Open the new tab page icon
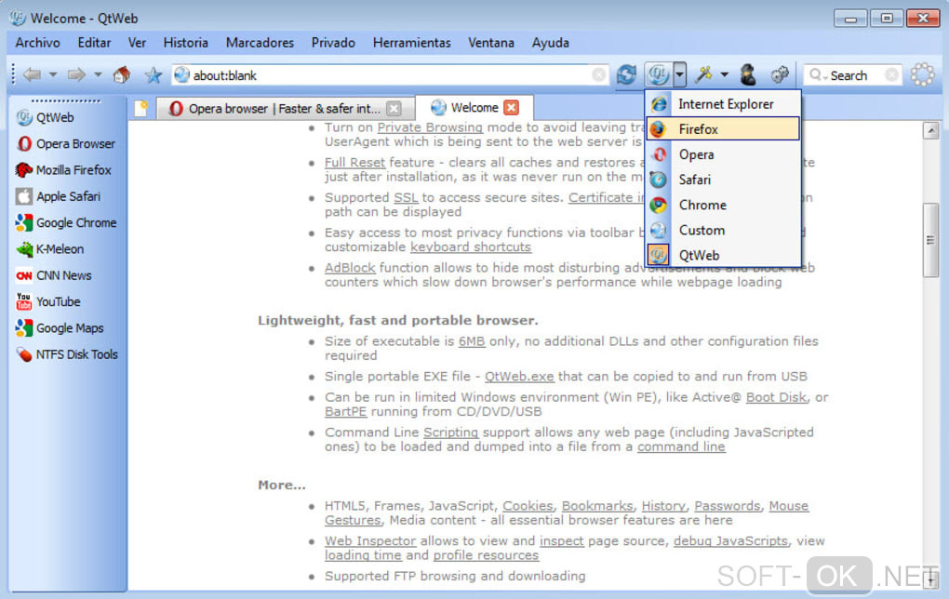Screen dimensions: 949x599 pyautogui.click(x=141, y=108)
